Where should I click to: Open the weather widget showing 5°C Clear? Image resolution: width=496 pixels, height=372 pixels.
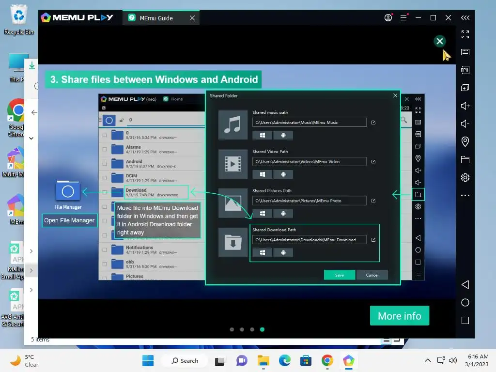24,360
